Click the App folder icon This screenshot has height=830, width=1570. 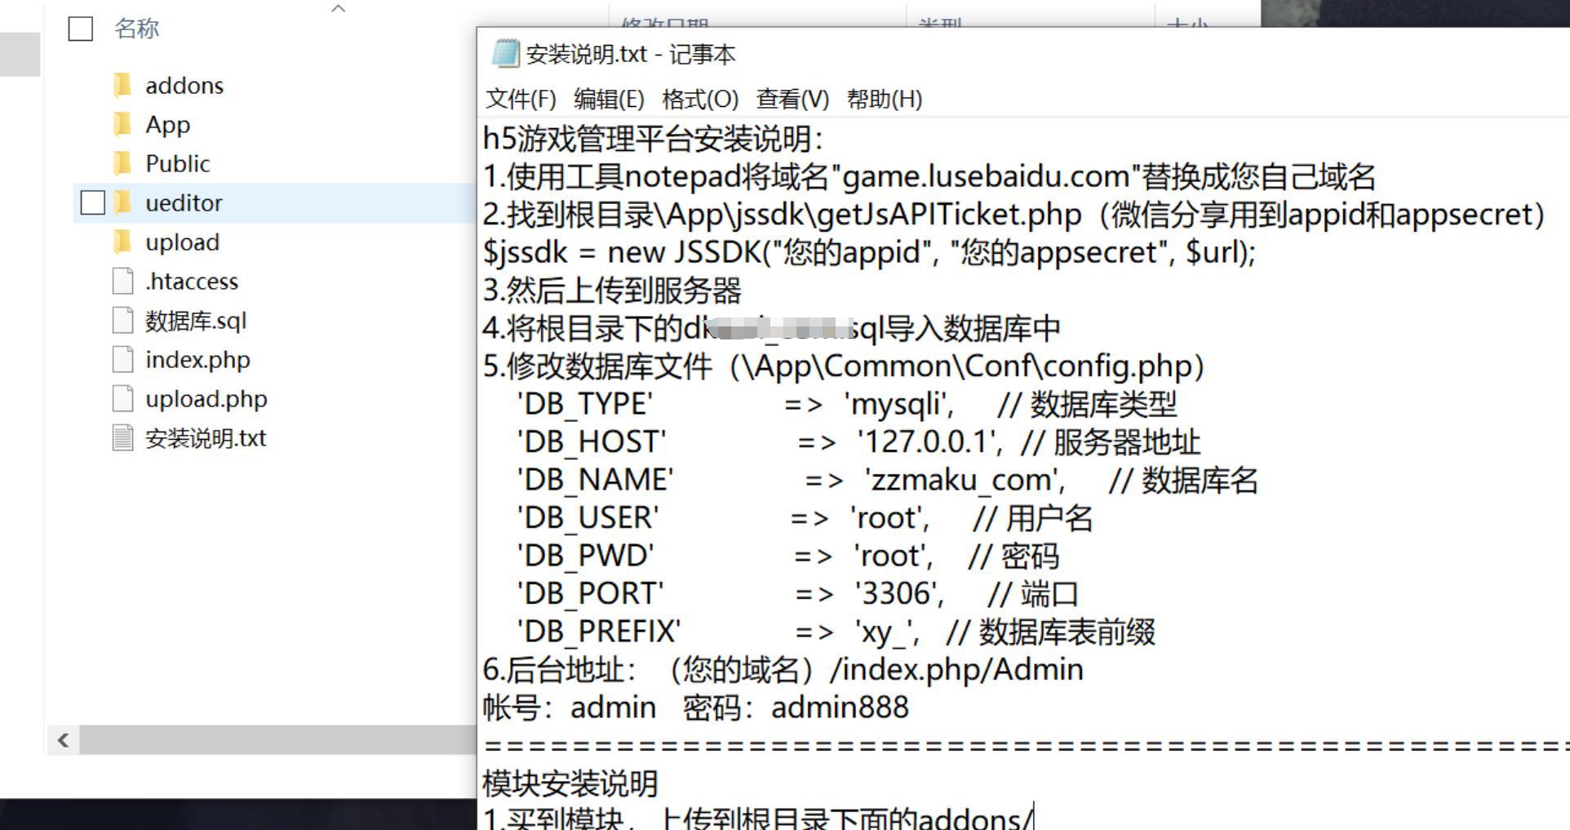[x=122, y=124]
